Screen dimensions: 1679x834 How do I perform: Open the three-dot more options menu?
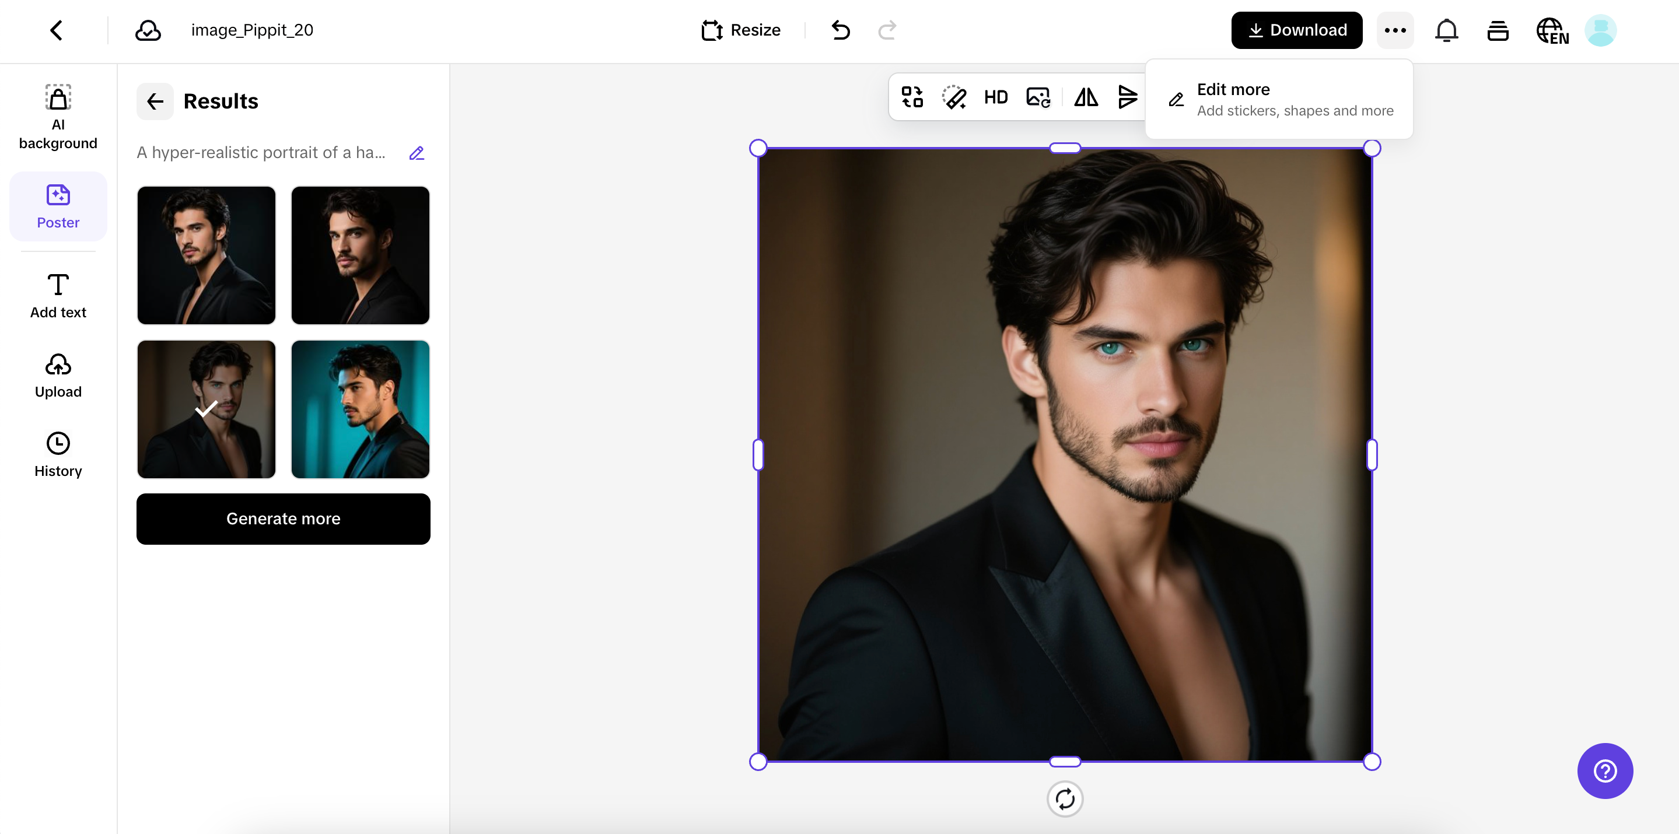point(1394,30)
